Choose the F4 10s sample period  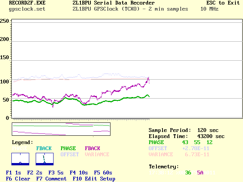(x=79, y=173)
